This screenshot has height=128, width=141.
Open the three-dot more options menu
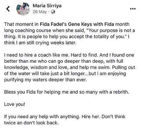(x=133, y=9)
